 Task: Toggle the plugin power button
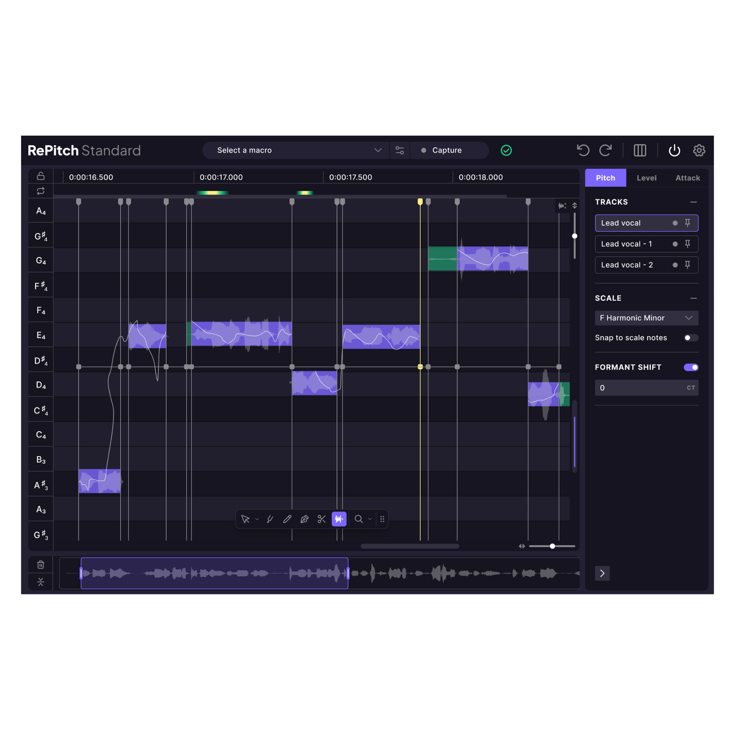[674, 150]
